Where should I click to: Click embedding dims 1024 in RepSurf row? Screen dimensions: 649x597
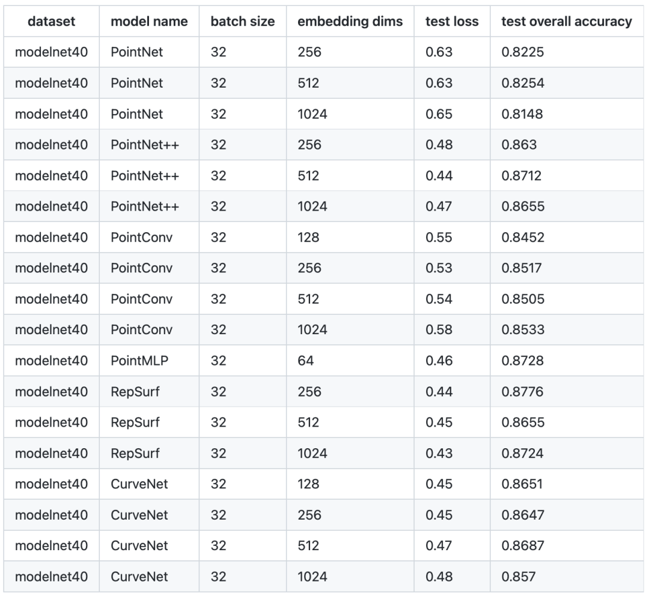[x=312, y=453]
